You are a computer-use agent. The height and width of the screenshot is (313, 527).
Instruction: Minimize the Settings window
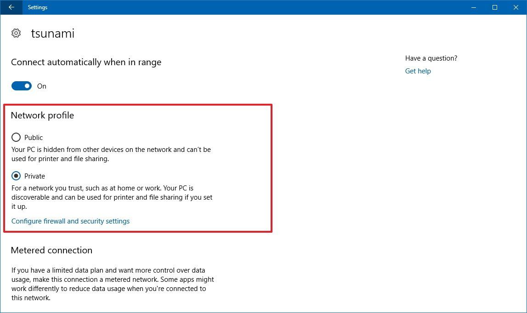coord(473,7)
